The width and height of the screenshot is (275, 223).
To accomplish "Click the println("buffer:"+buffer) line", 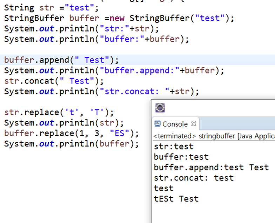I will (96, 39).
